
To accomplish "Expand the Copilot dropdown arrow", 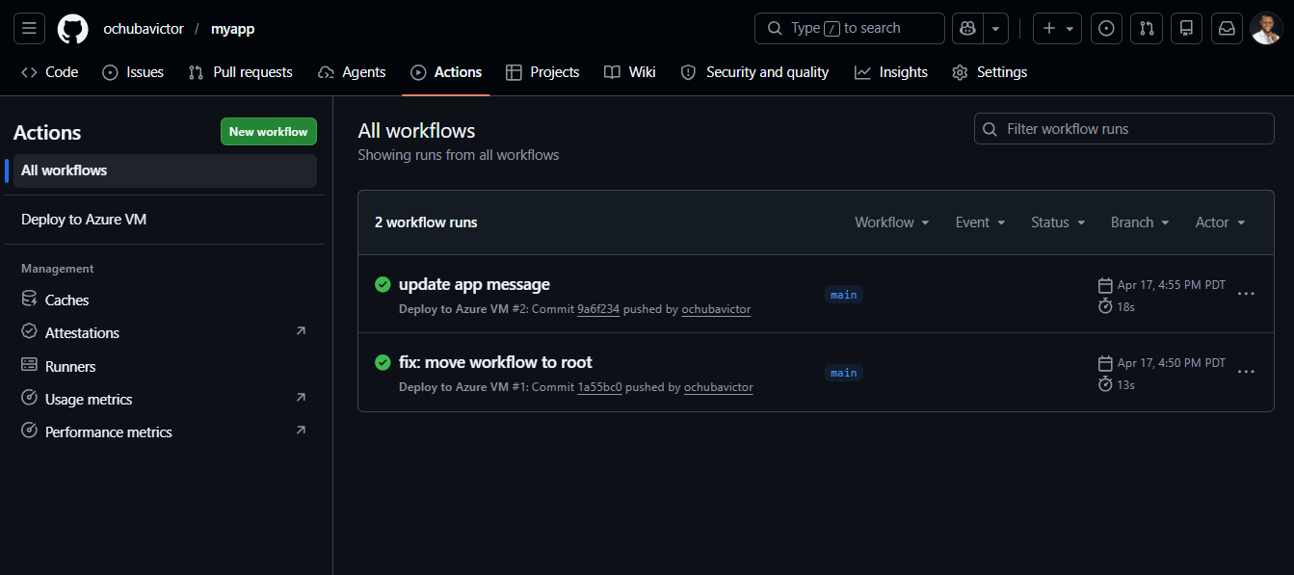I will coord(995,29).
